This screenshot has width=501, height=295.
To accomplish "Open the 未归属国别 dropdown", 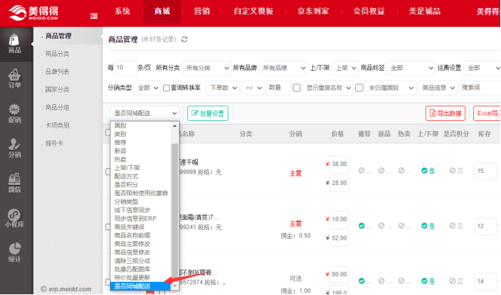I will pos(390,88).
